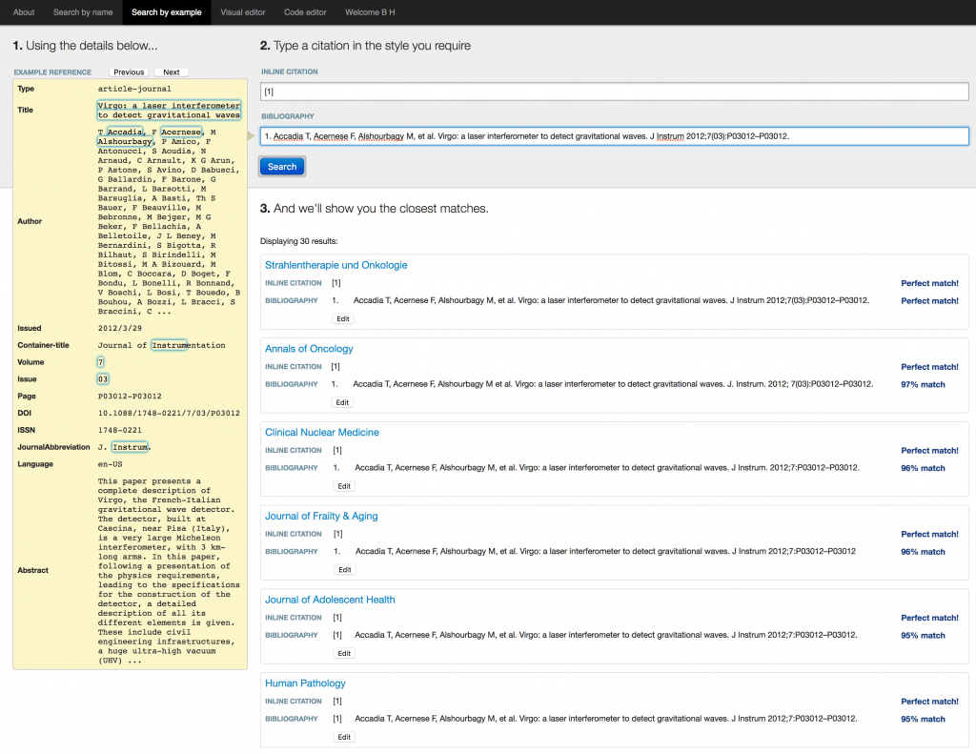Image resolution: width=976 pixels, height=754 pixels.
Task: Click the '97% match' label for Annals of Oncology
Action: (923, 384)
